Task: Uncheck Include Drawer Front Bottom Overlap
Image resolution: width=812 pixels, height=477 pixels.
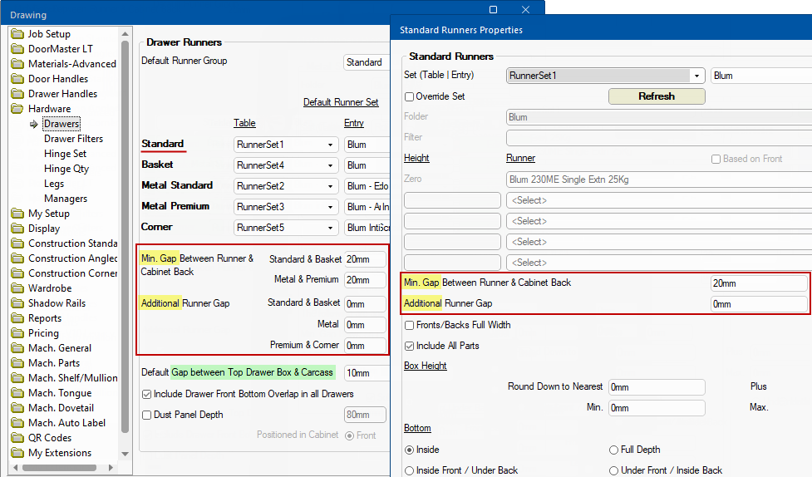Action: click(x=147, y=394)
